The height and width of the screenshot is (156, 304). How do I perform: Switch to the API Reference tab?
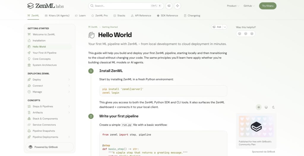(141, 16)
